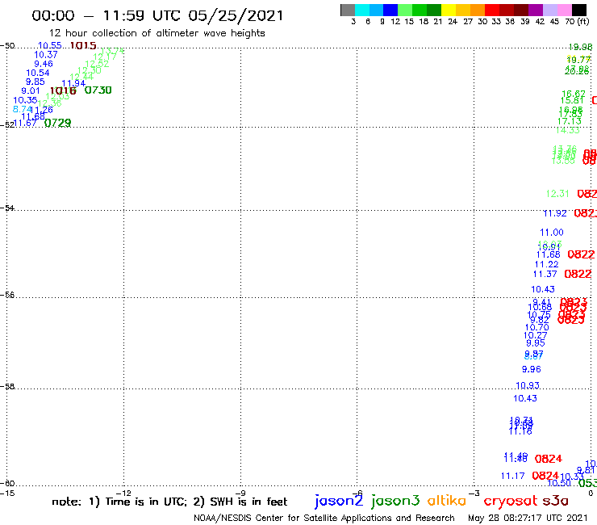The width and height of the screenshot is (597, 525).
Task: Click the blue value 11.00
Action: point(552,233)
